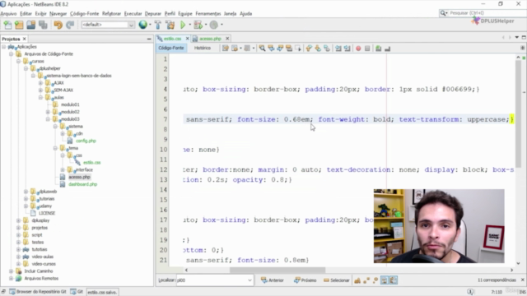Toggle Wrap Around option in find bar

click(x=394, y=280)
